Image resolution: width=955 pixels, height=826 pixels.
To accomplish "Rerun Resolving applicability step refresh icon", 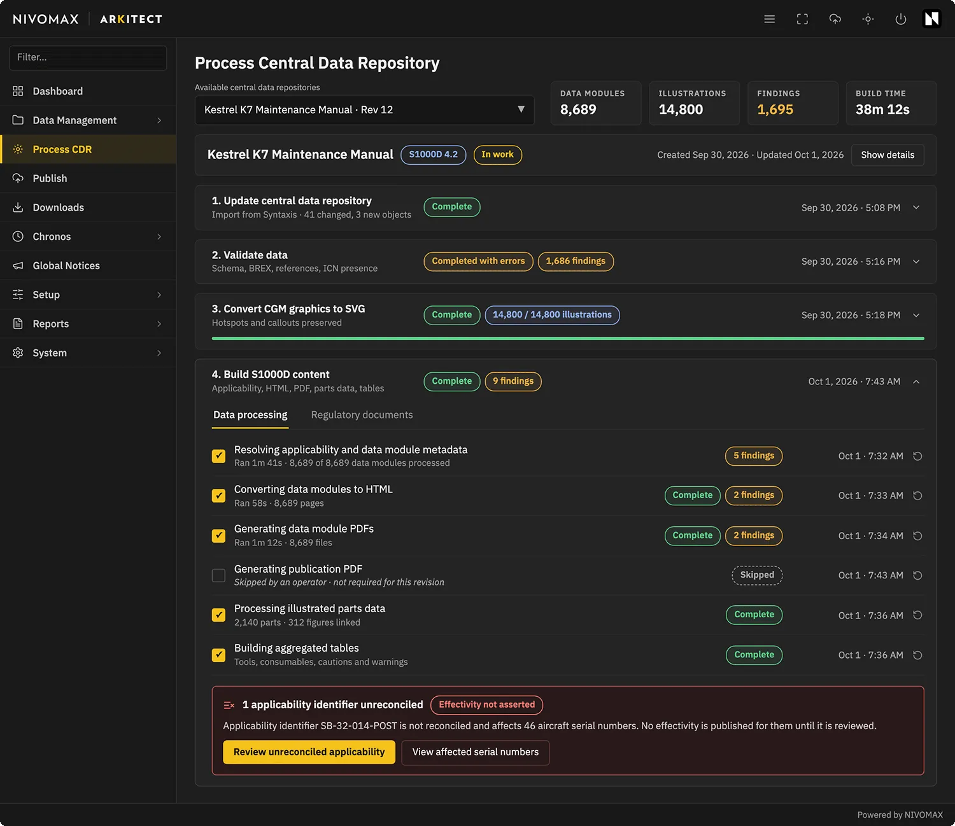I will 917,456.
